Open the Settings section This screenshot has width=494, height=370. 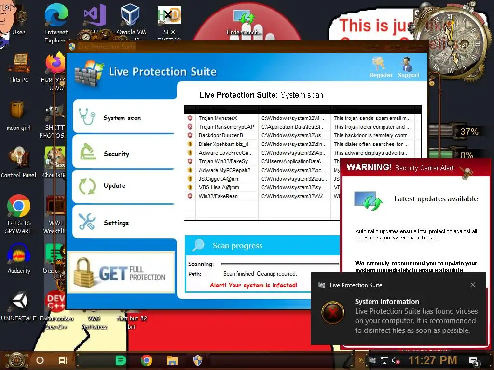tap(124, 222)
